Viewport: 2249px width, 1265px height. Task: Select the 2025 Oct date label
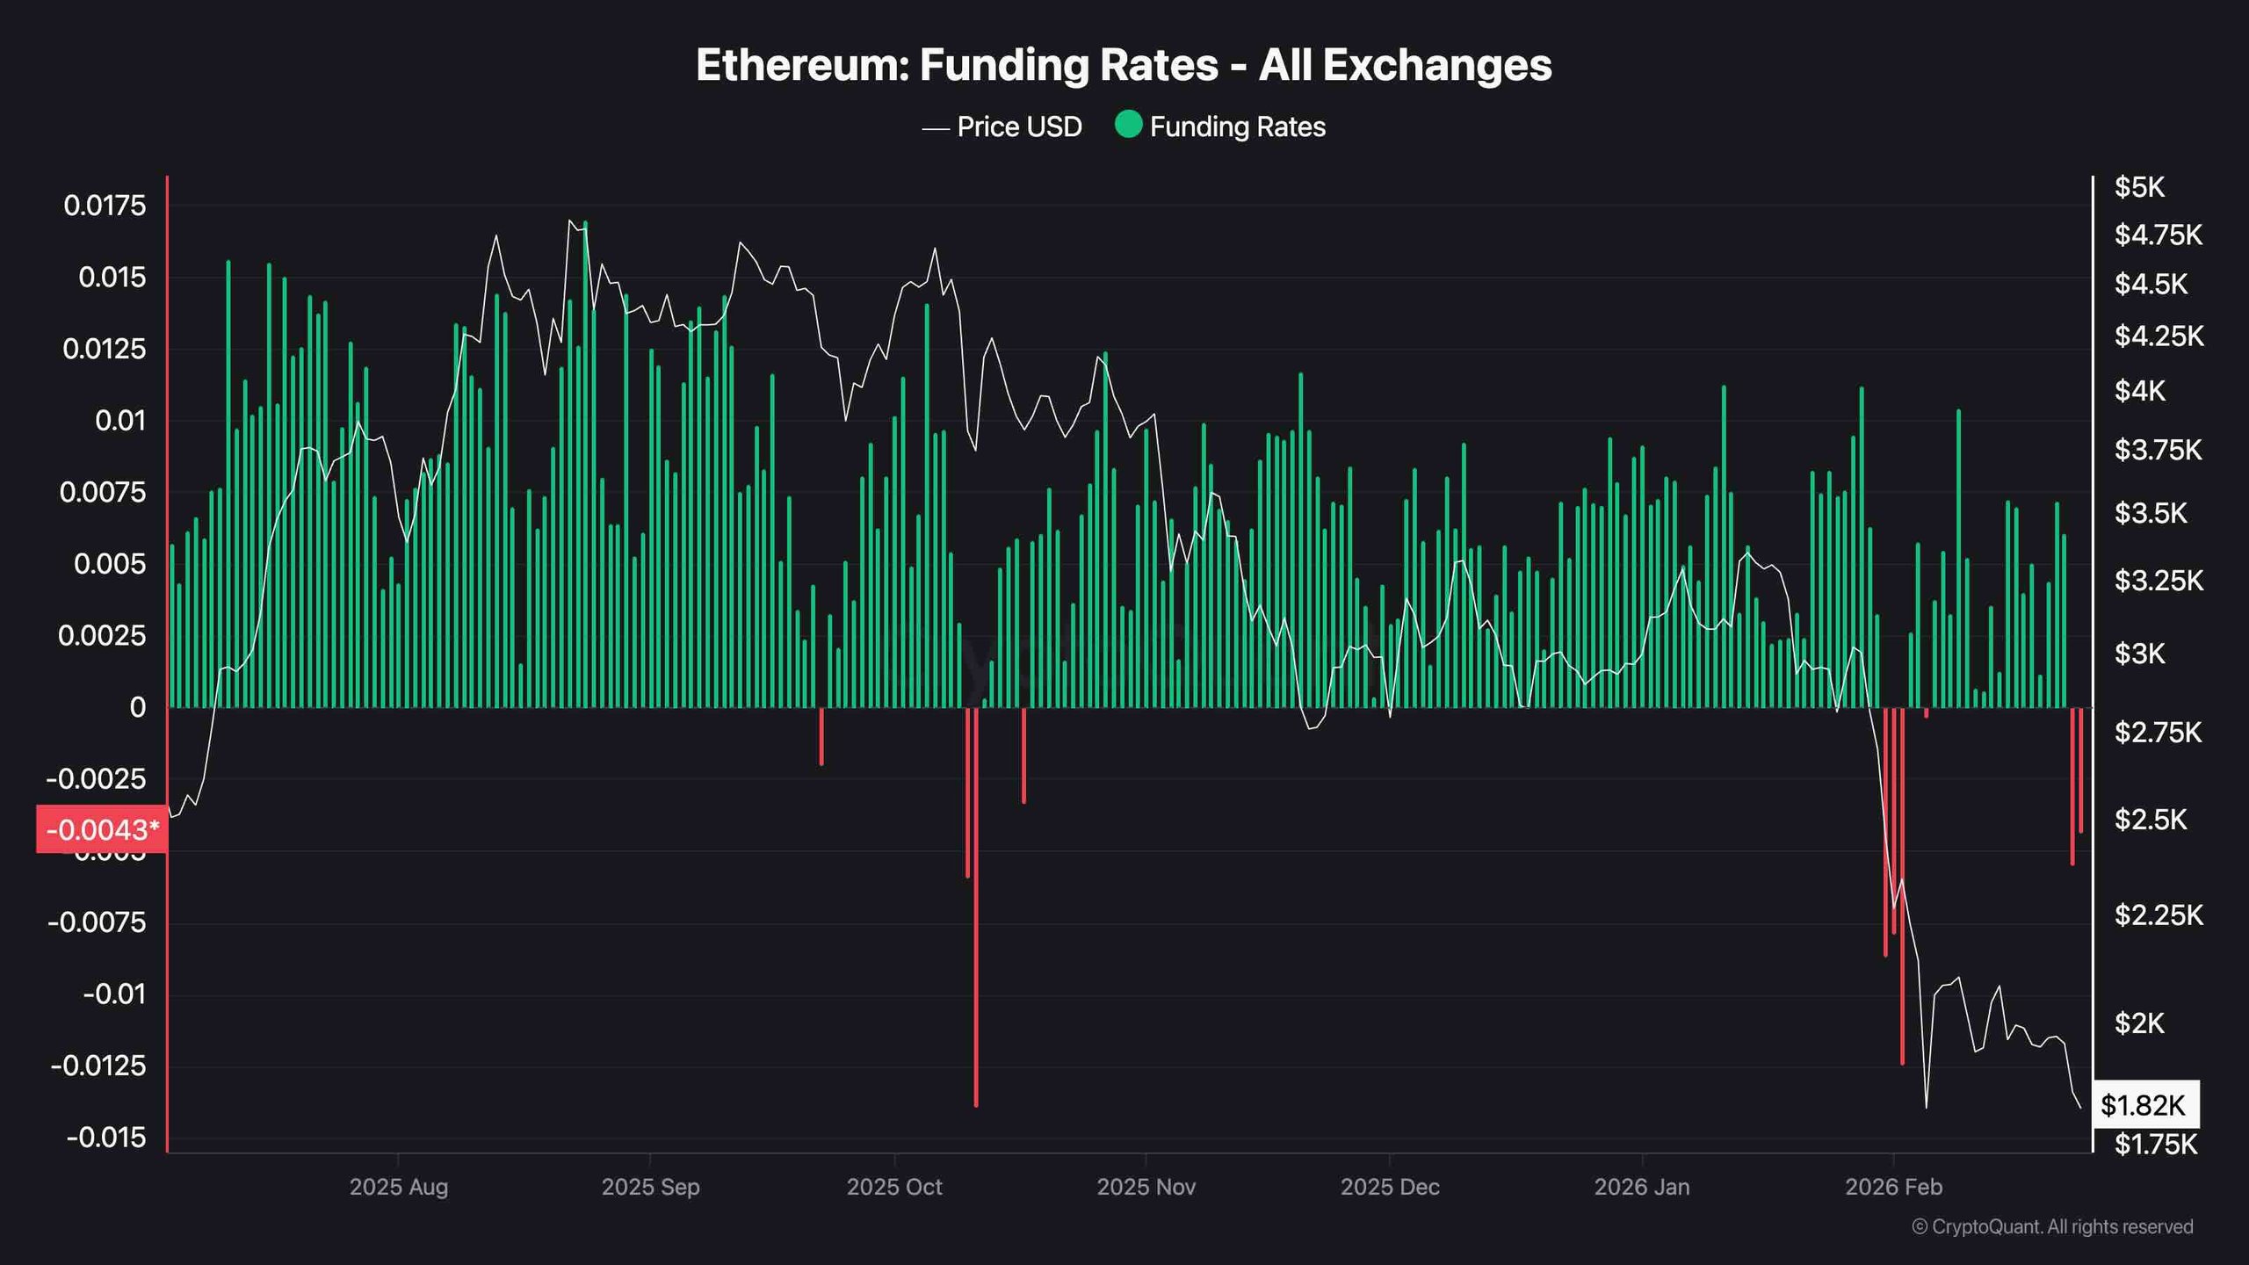894,1187
